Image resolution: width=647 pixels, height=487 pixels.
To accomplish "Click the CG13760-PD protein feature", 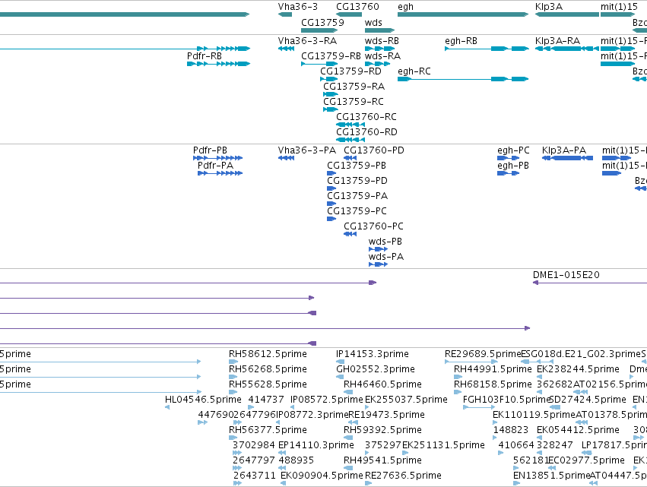I will [x=350, y=158].
